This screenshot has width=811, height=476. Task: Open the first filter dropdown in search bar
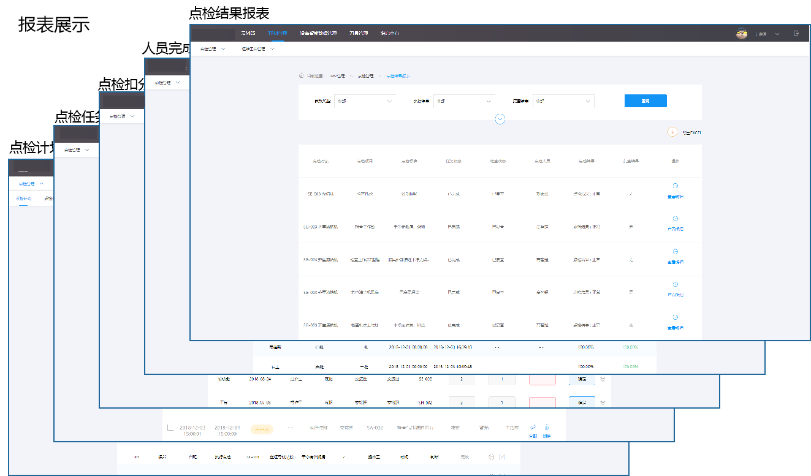365,101
